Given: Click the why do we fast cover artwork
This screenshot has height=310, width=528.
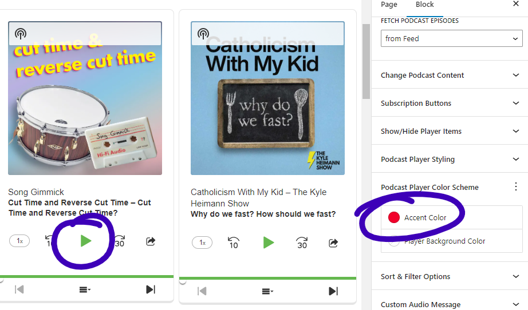Looking at the screenshot, I should coord(267,98).
